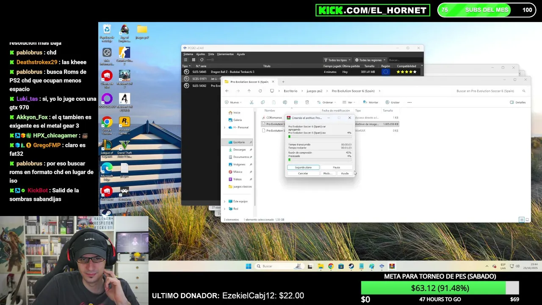
Task: Show hidden system tray icons
Action: pyautogui.click(x=487, y=266)
